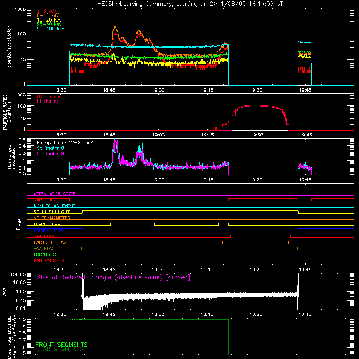359x359 pixels.
Task: Click the Mon. Rate LIVETIME axis label
Action: pyautogui.click(x=12, y=337)
